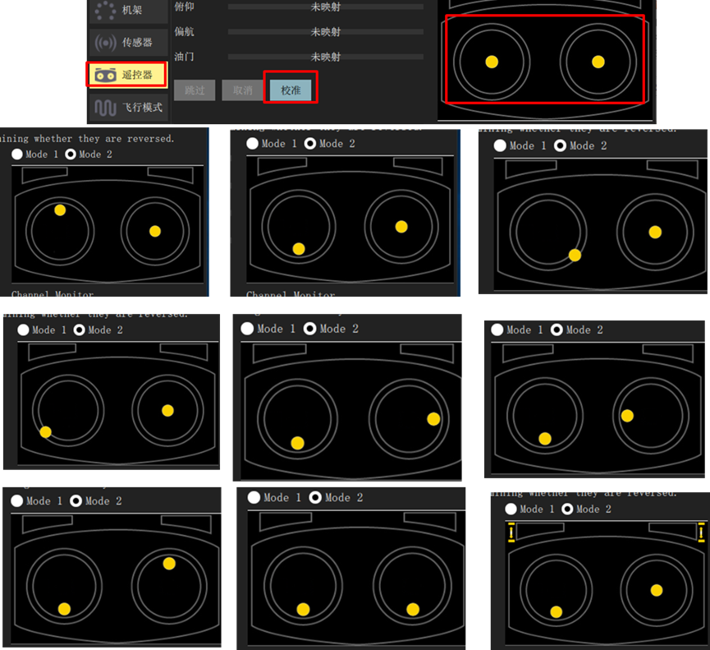Click the 飞行模式 flight modes wave icon
Viewport: 710px width, 650px height.
pyautogui.click(x=105, y=107)
